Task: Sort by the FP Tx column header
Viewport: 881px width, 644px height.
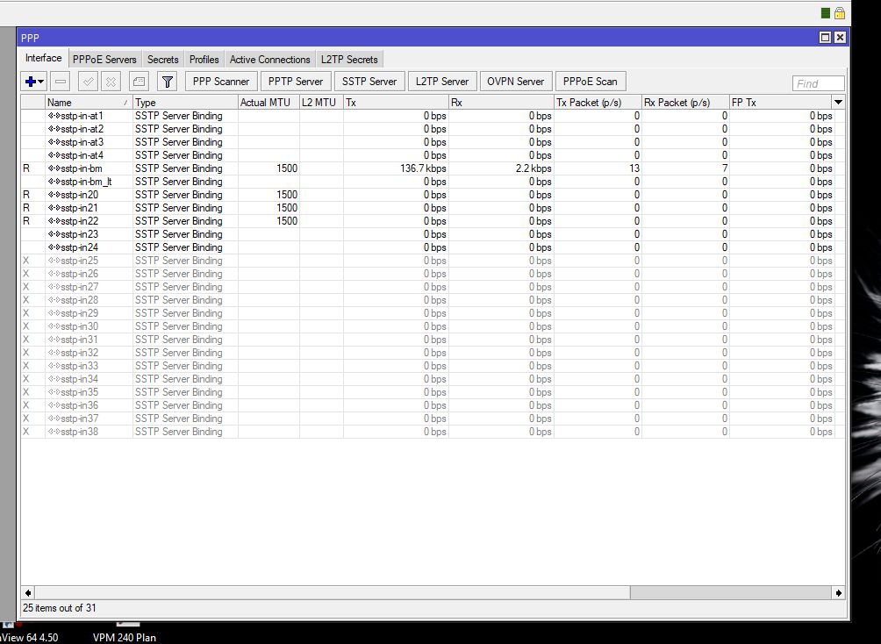Action: point(780,103)
